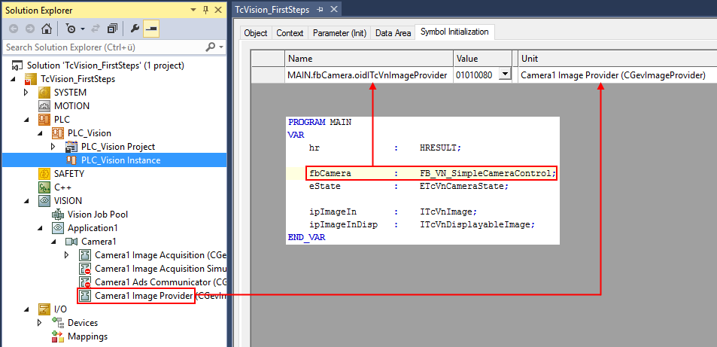
Task: Click the magnifier icon in the search box
Action: (x=211, y=47)
